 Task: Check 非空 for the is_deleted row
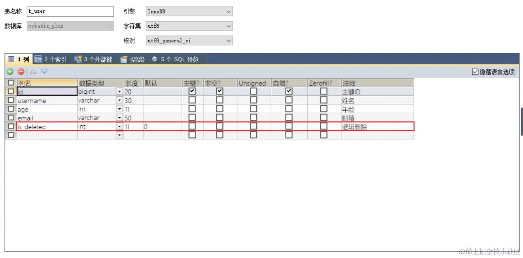click(220, 126)
